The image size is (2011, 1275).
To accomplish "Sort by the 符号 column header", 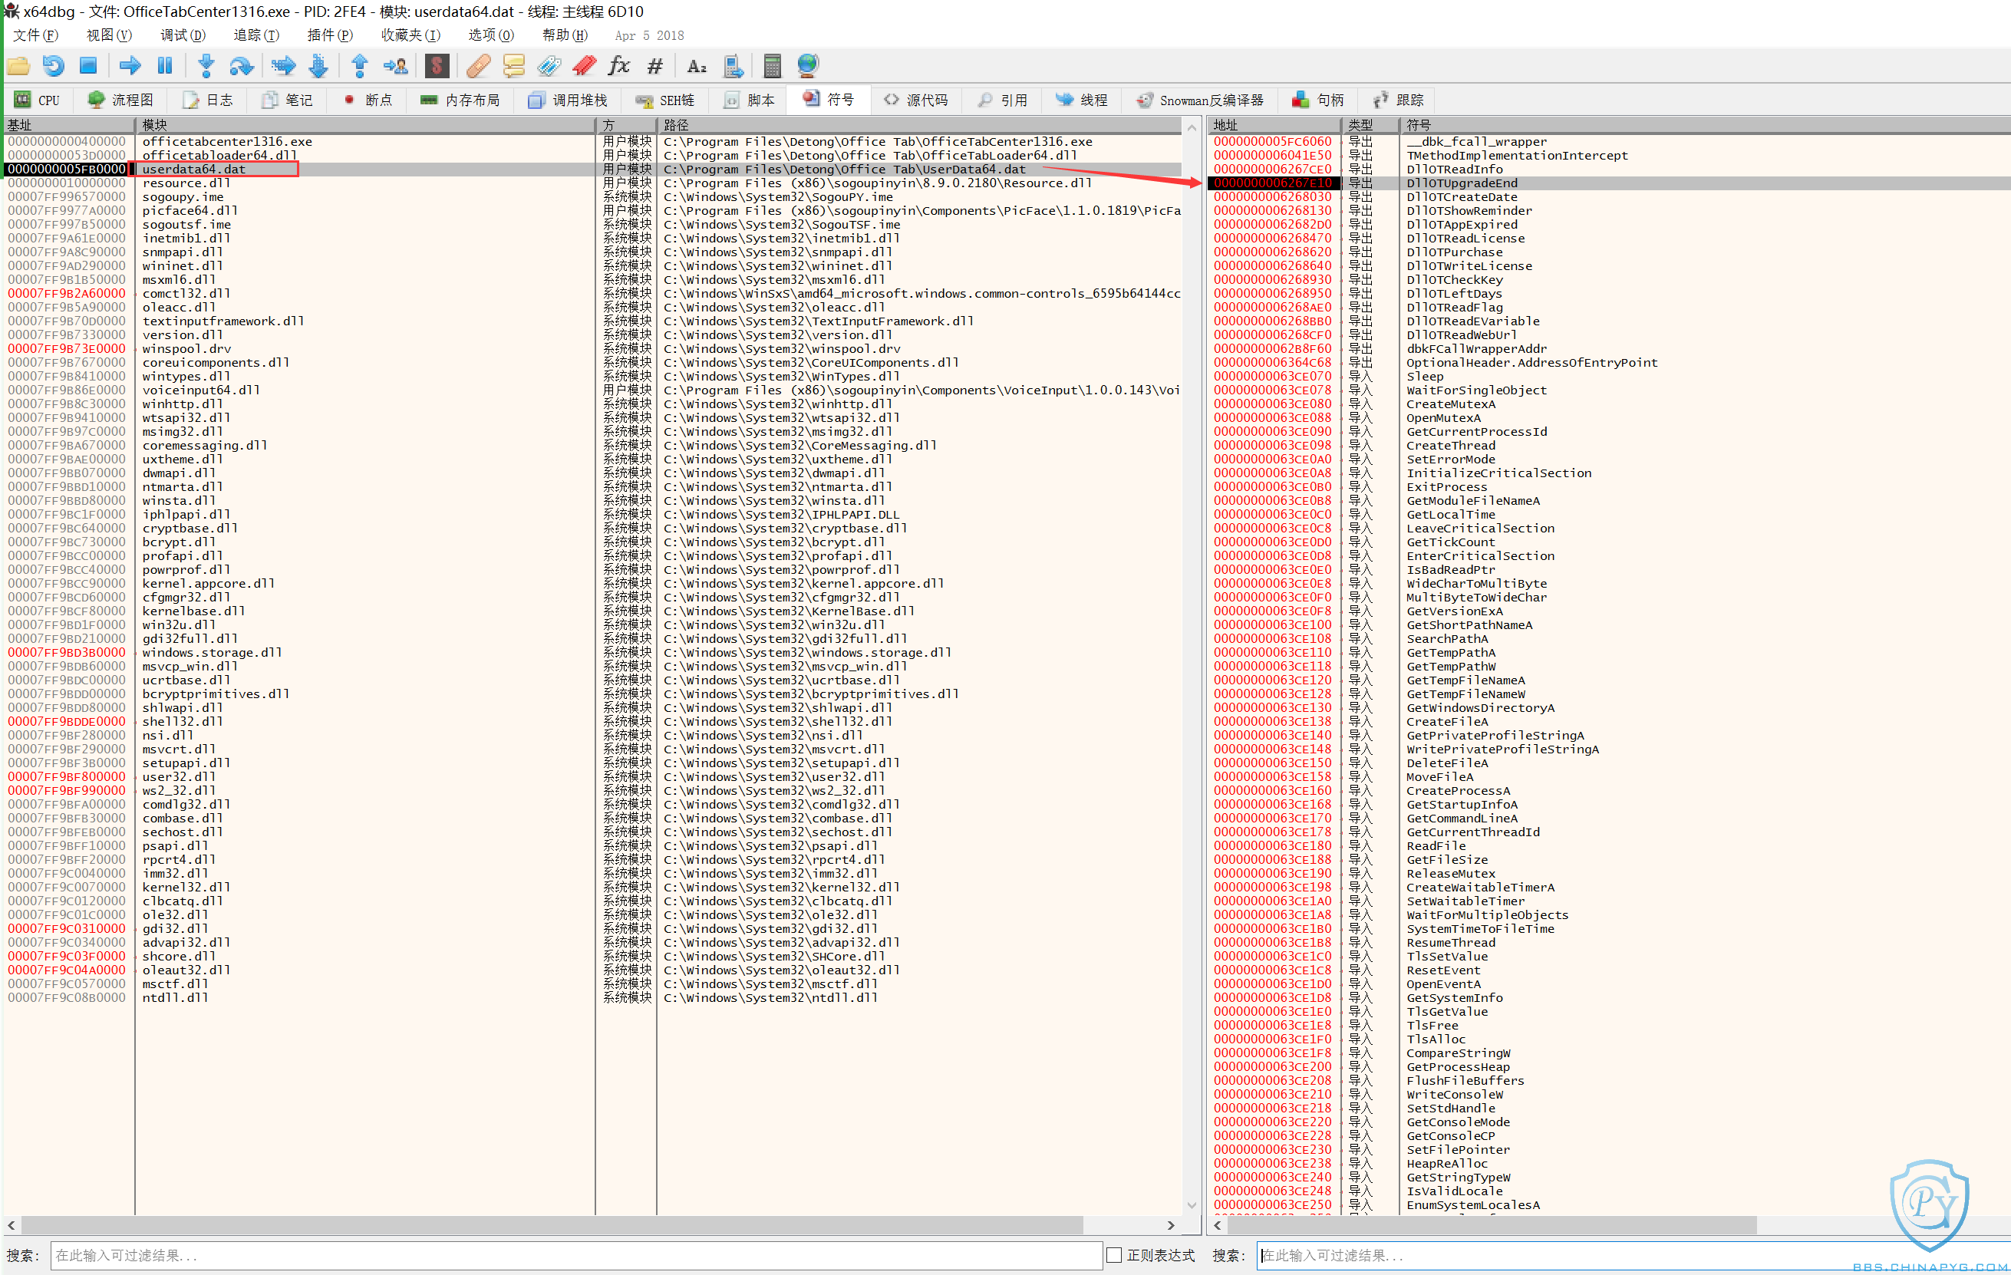I will (1706, 125).
